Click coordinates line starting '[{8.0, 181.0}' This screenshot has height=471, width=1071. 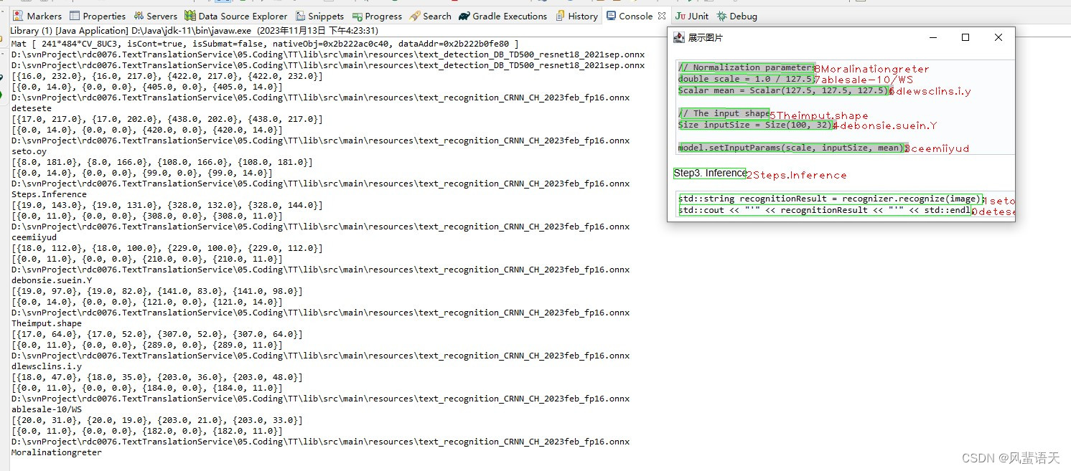(x=152, y=162)
